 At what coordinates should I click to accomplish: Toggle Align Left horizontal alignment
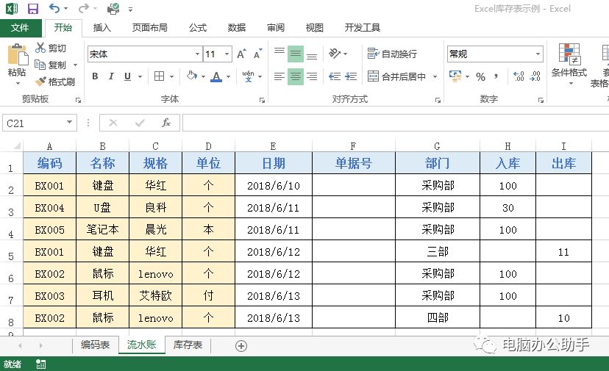point(279,76)
